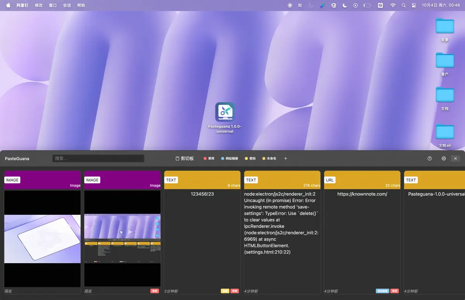This screenshot has width=465, height=300.
Task: Open the 阿里钉 application menu
Action: pyautogui.click(x=22, y=5)
